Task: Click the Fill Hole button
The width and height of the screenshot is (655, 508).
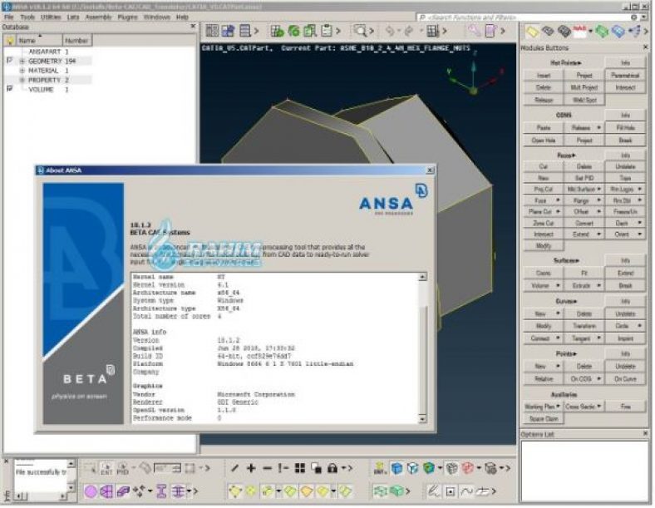Action: 625,127
